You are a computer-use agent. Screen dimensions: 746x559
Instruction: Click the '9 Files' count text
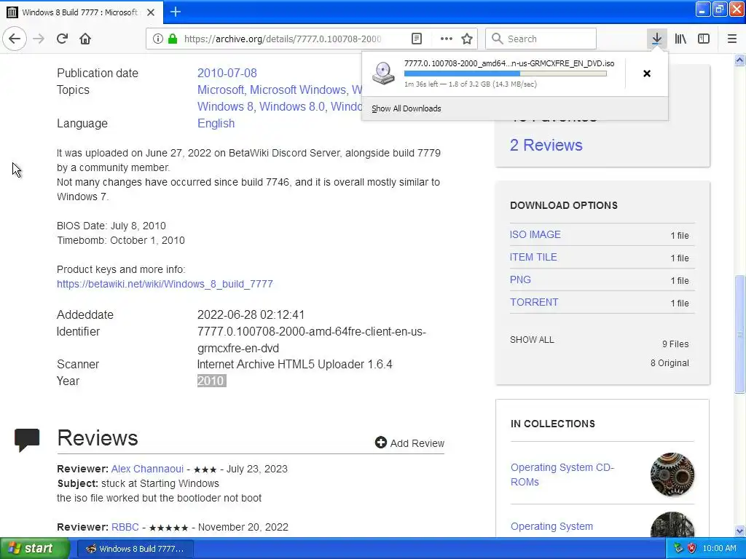click(675, 344)
